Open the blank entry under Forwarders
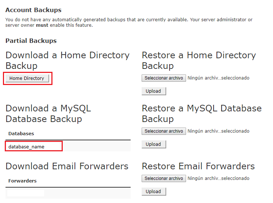The width and height of the screenshot is (273, 203). pyautogui.click(x=26, y=193)
